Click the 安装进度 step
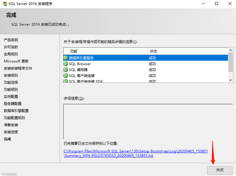Viewport: 236px width, 176px height. tap(11, 132)
